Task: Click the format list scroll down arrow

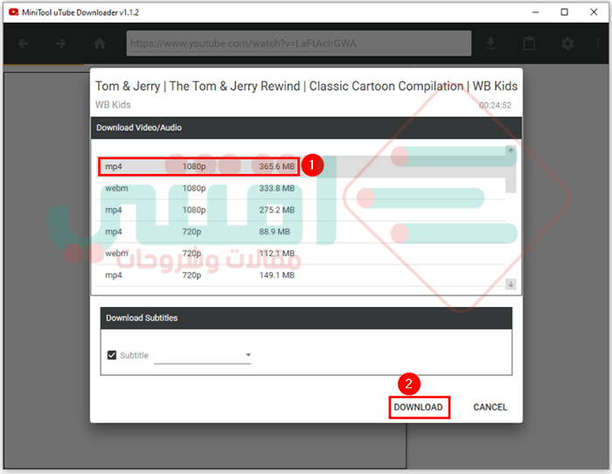Action: pos(511,284)
